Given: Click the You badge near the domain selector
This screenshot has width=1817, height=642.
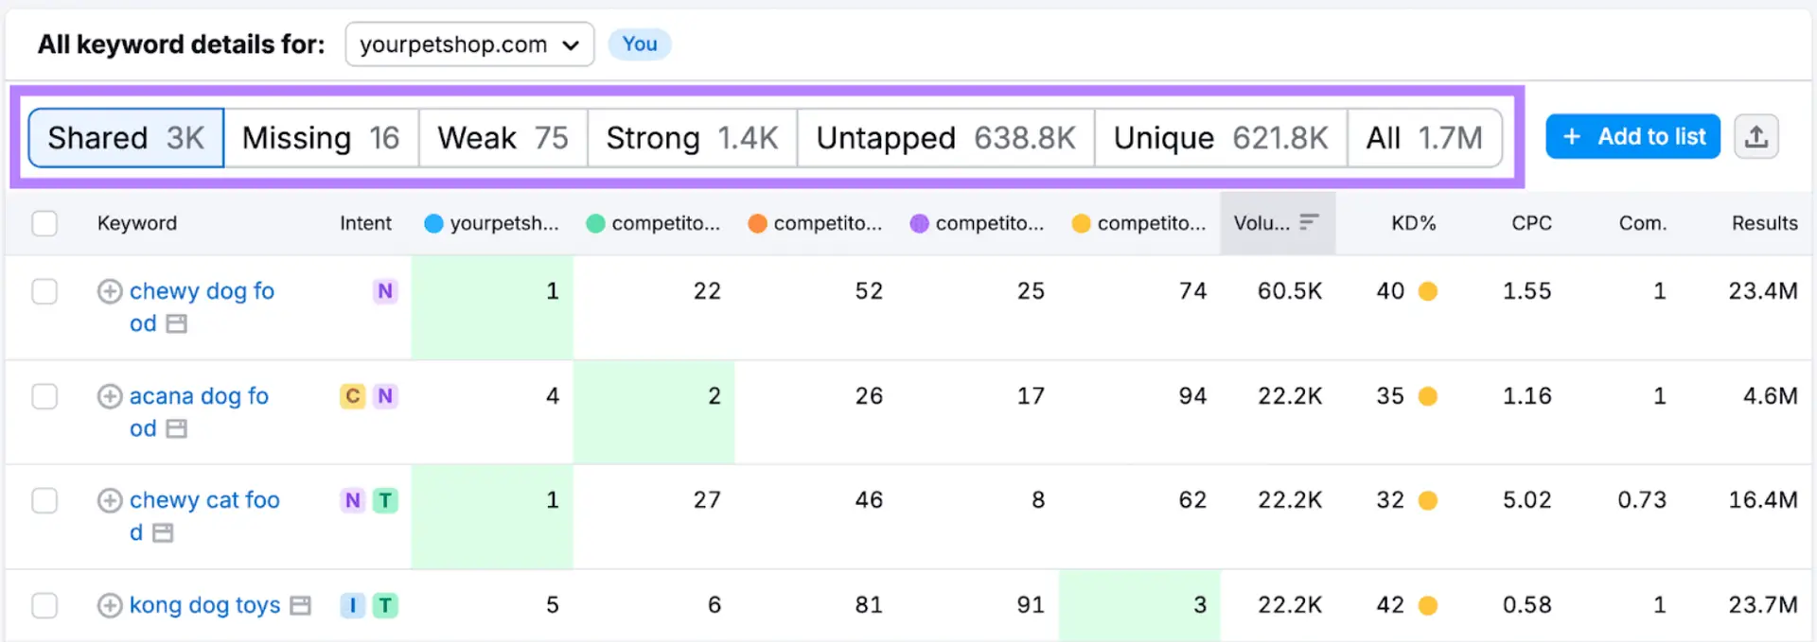Looking at the screenshot, I should [640, 43].
